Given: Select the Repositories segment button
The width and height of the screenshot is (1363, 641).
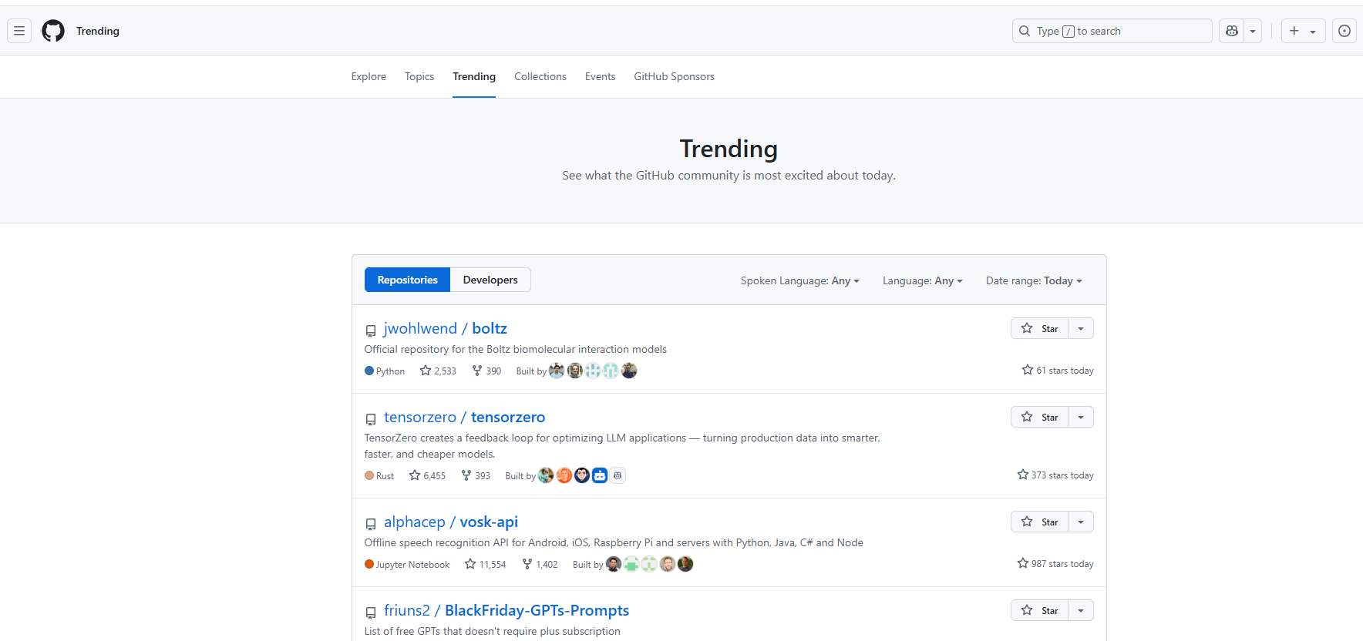Looking at the screenshot, I should coord(407,280).
